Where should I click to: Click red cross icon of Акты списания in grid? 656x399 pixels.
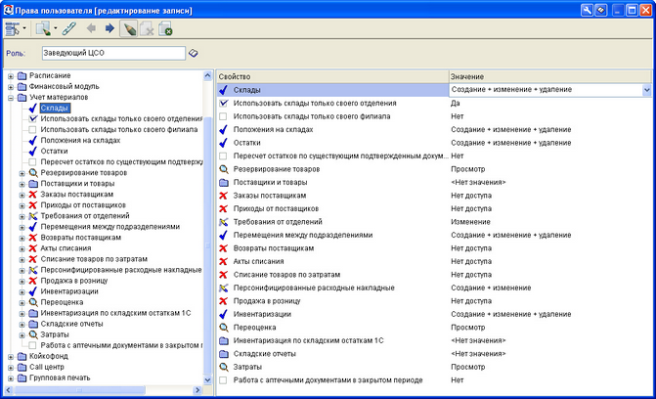[224, 262]
